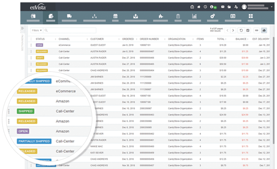Click the user avatar picture
The image size is (277, 169).
coord(244,7)
